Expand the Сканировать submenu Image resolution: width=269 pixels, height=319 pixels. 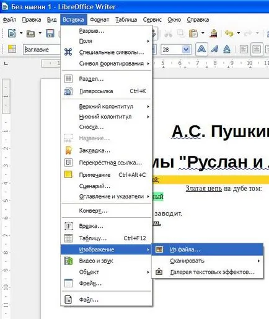click(x=208, y=261)
